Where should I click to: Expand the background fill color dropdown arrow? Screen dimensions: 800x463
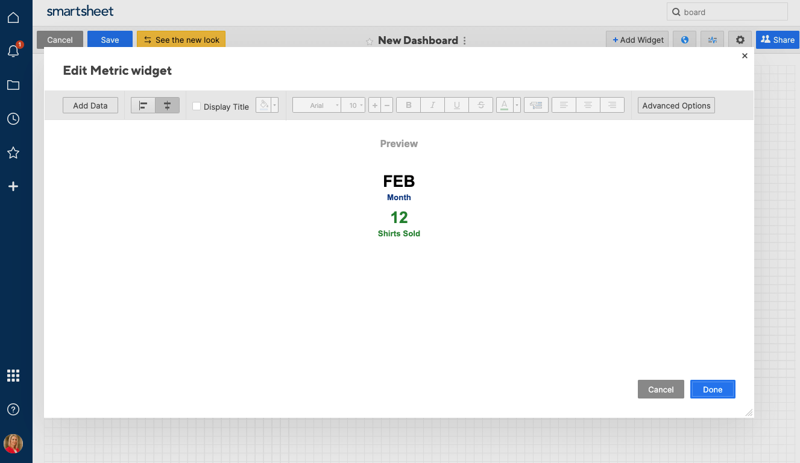pos(275,106)
